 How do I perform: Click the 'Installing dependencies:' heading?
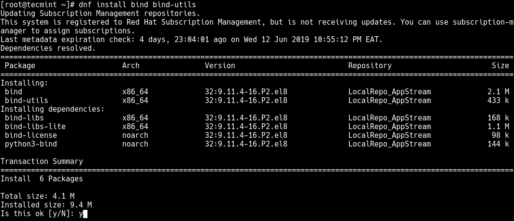(x=53, y=109)
